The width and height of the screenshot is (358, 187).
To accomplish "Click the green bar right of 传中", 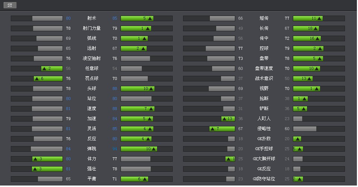I will tap(307, 38).
